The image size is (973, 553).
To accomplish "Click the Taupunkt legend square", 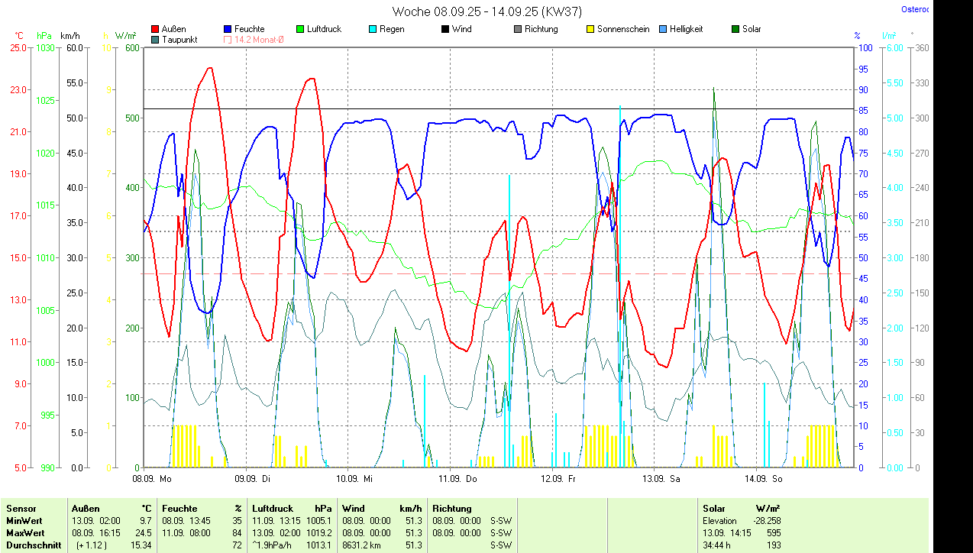I will (156, 40).
